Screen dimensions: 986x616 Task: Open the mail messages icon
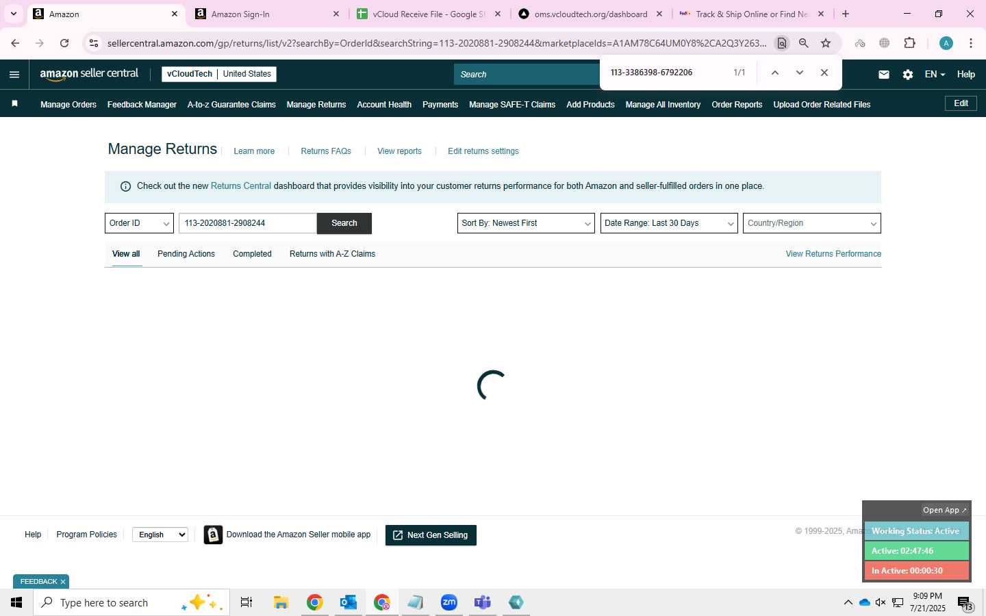click(x=884, y=75)
